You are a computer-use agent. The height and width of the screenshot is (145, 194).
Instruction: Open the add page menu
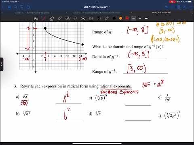[179, 7]
